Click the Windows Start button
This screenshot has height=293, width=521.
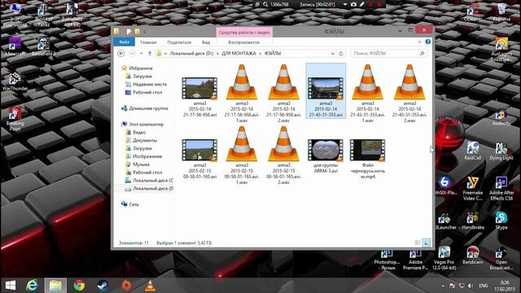tap(11, 286)
